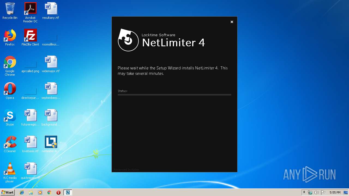Select the quickreport.rtf document icon
This screenshot has width=349, height=196.
click(30, 171)
